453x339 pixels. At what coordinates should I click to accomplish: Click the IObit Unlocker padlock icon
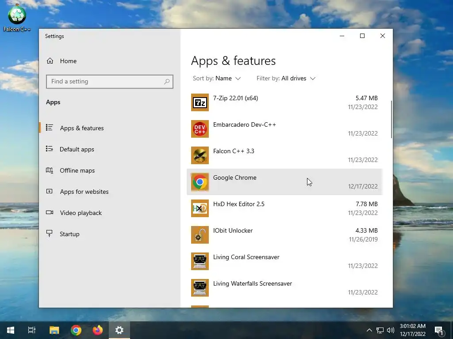click(x=200, y=235)
